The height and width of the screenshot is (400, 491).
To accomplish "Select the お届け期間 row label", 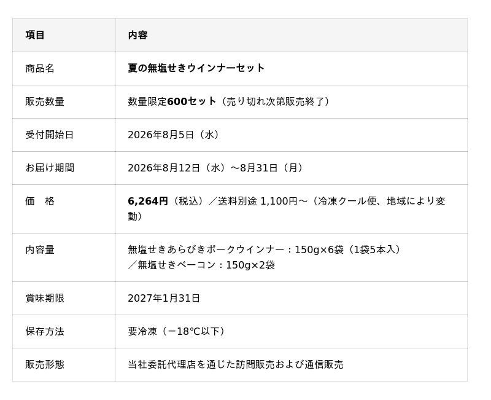I will [x=50, y=168].
